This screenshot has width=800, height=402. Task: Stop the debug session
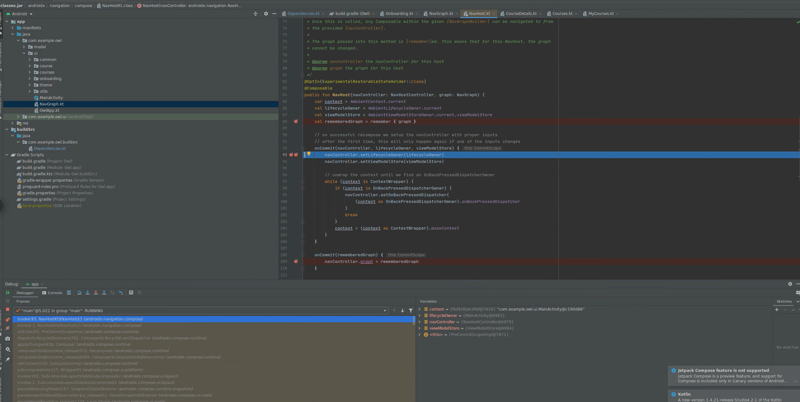tap(8, 309)
